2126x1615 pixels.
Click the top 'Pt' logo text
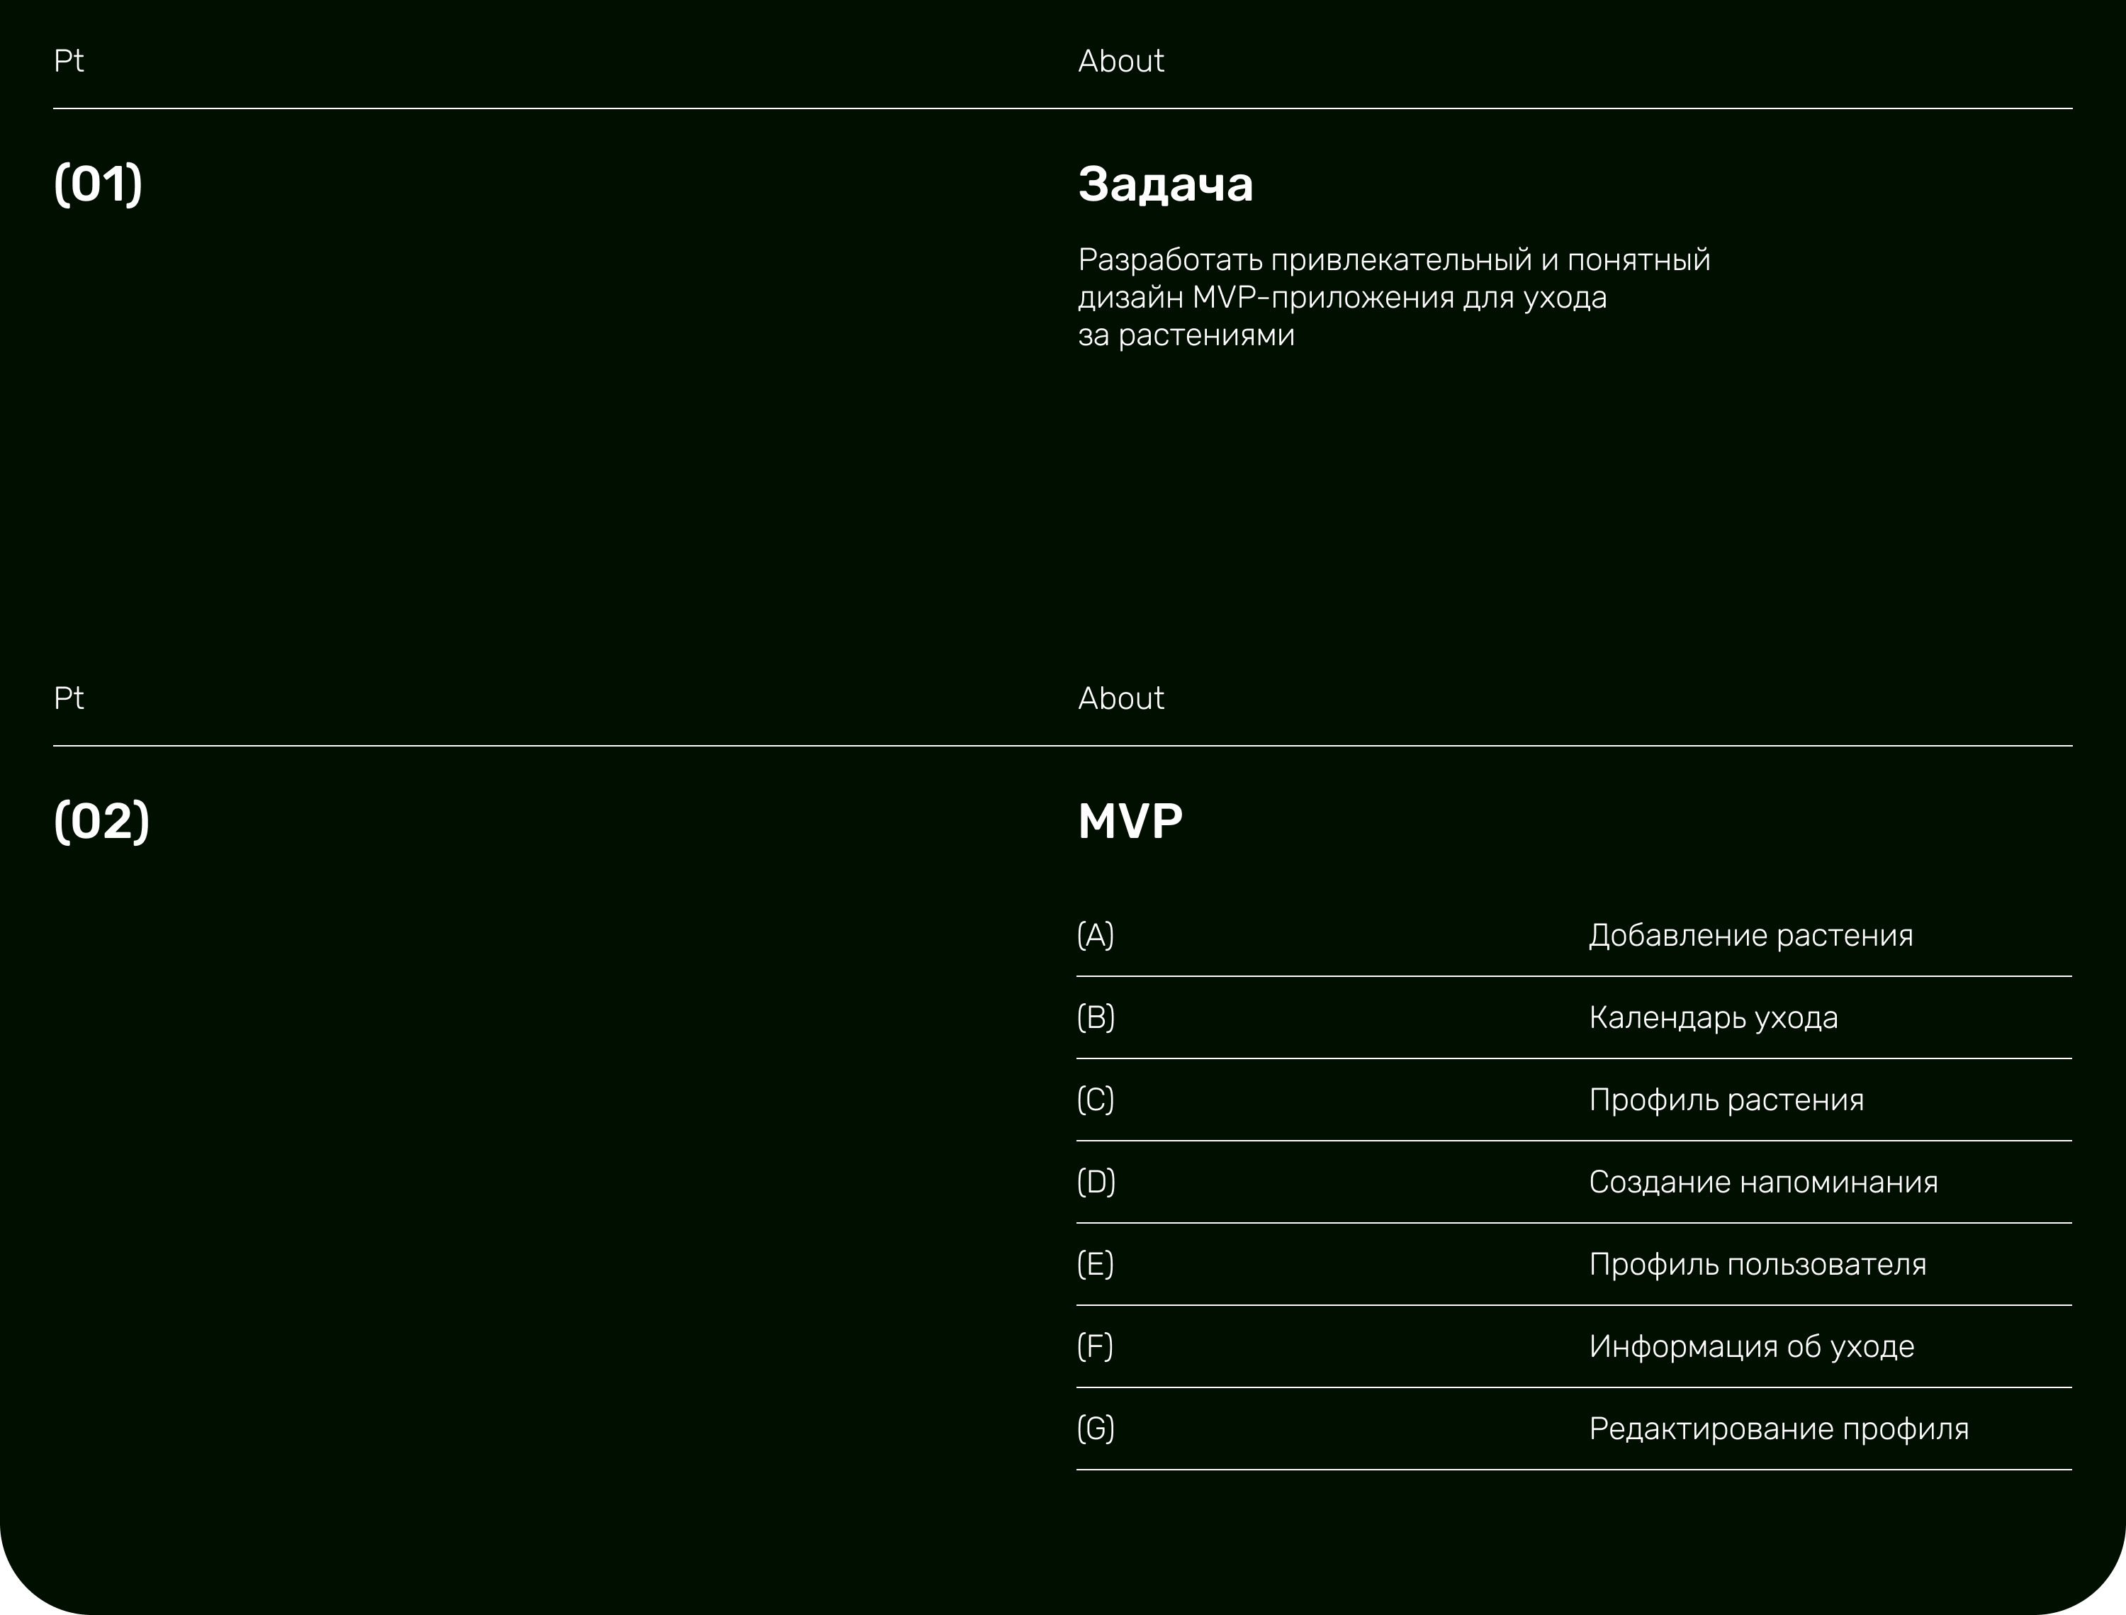(x=68, y=62)
